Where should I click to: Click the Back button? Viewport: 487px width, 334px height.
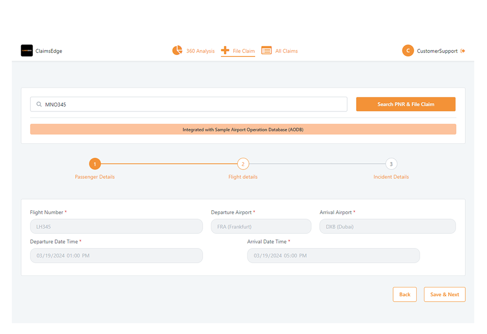404,294
